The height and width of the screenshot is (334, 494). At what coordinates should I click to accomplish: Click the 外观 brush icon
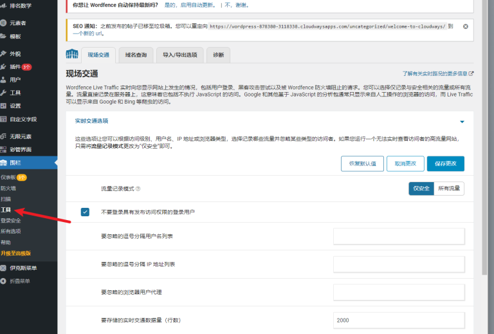[x=3, y=53]
